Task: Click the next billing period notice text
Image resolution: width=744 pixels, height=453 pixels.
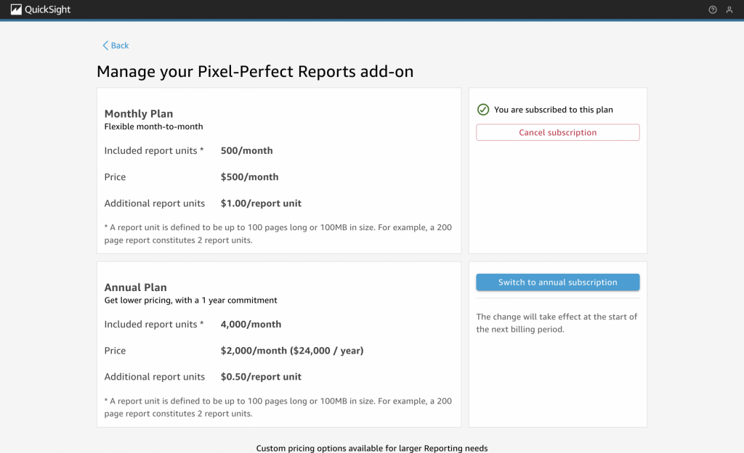Action: pyautogui.click(x=557, y=323)
